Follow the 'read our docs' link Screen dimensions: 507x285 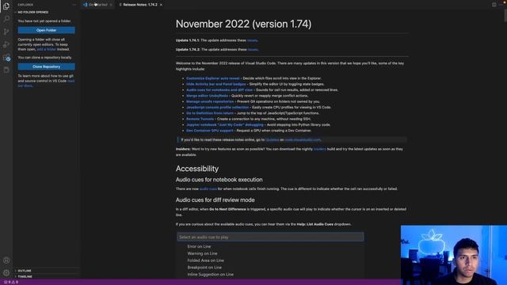point(46,83)
